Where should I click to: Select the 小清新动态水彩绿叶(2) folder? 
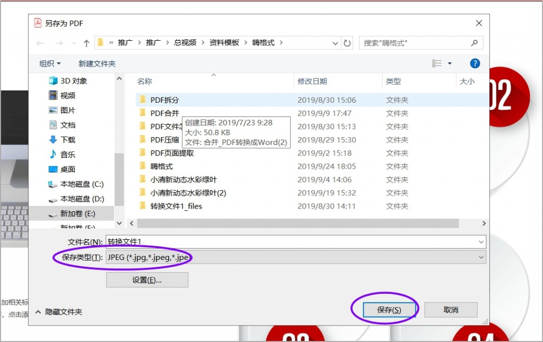188,193
